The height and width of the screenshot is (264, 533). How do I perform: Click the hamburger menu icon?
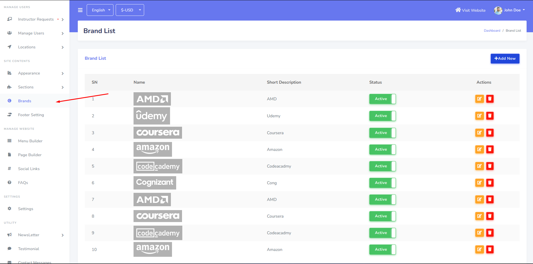coord(80,10)
